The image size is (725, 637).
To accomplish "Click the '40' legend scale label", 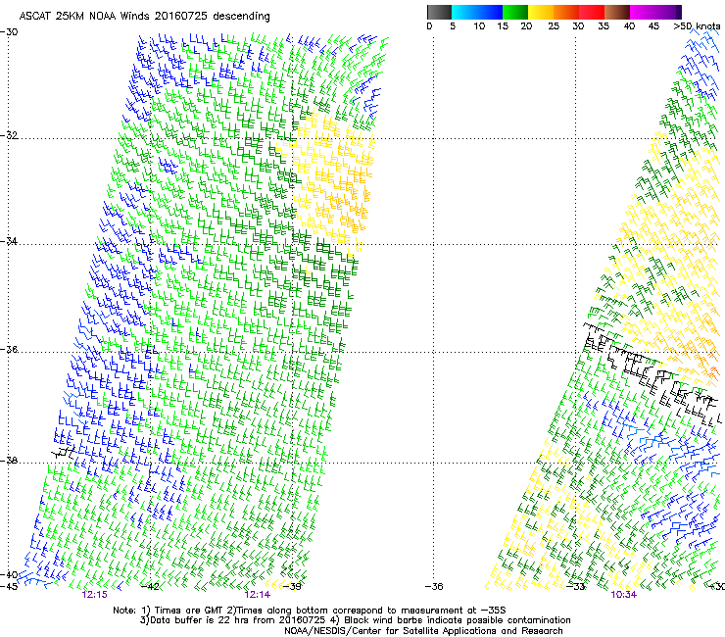I will (x=629, y=26).
